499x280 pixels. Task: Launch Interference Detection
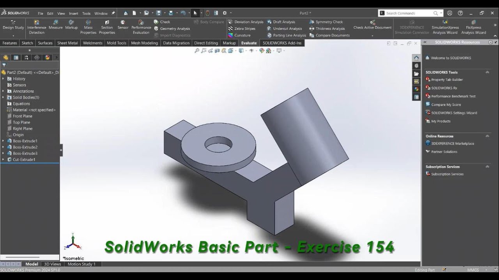[x=37, y=27]
